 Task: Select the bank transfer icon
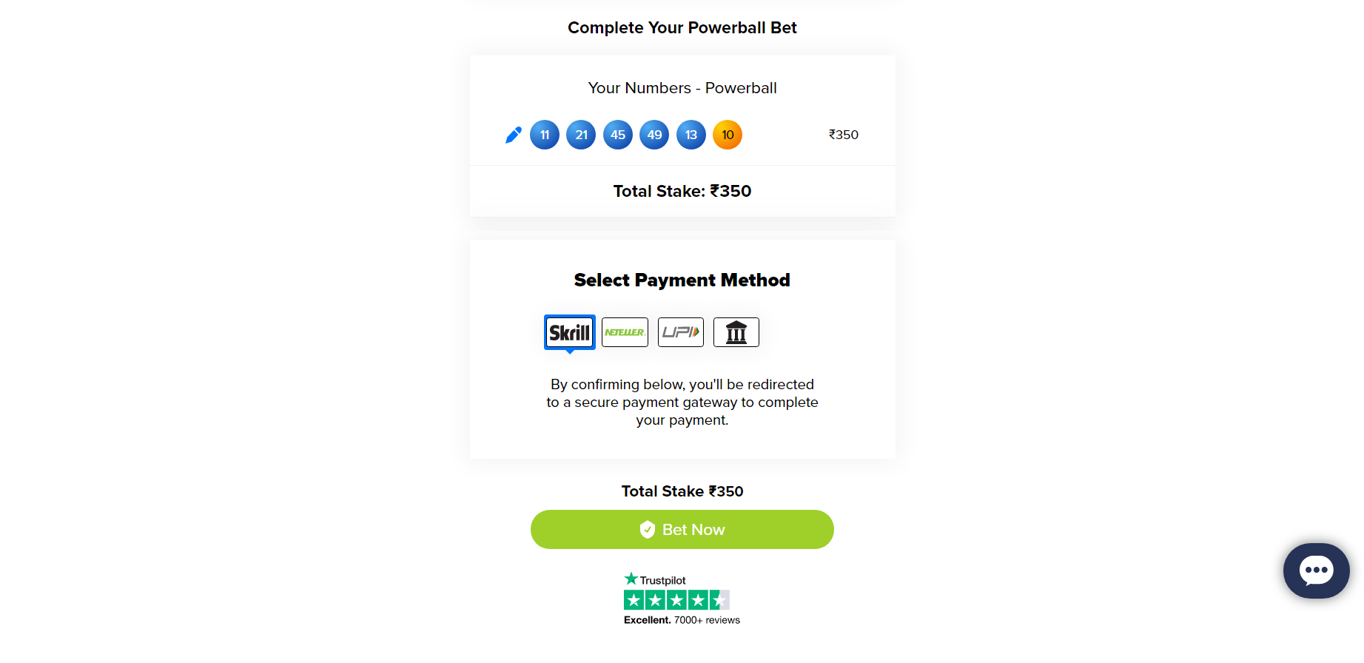[x=736, y=332]
